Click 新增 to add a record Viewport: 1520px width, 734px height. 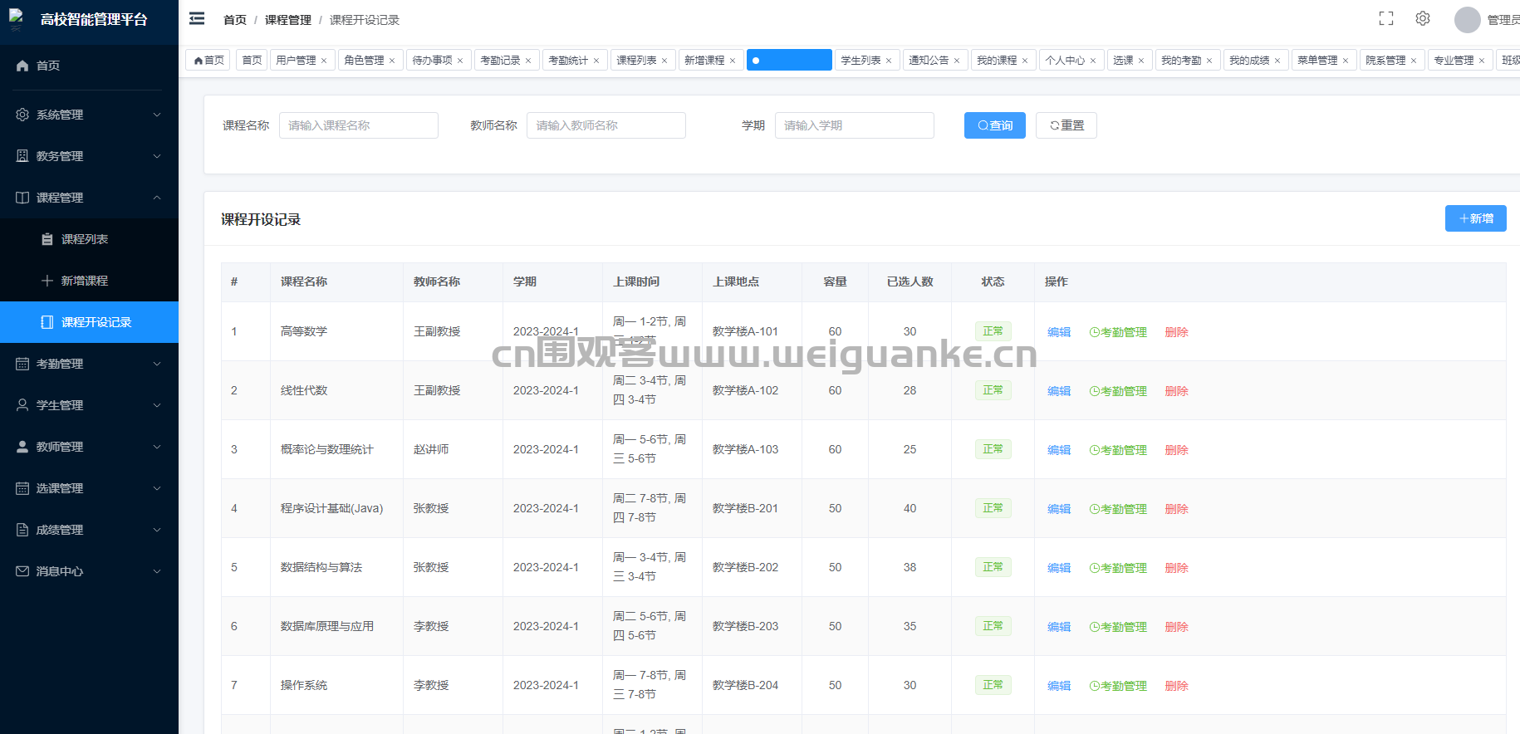[x=1475, y=218]
